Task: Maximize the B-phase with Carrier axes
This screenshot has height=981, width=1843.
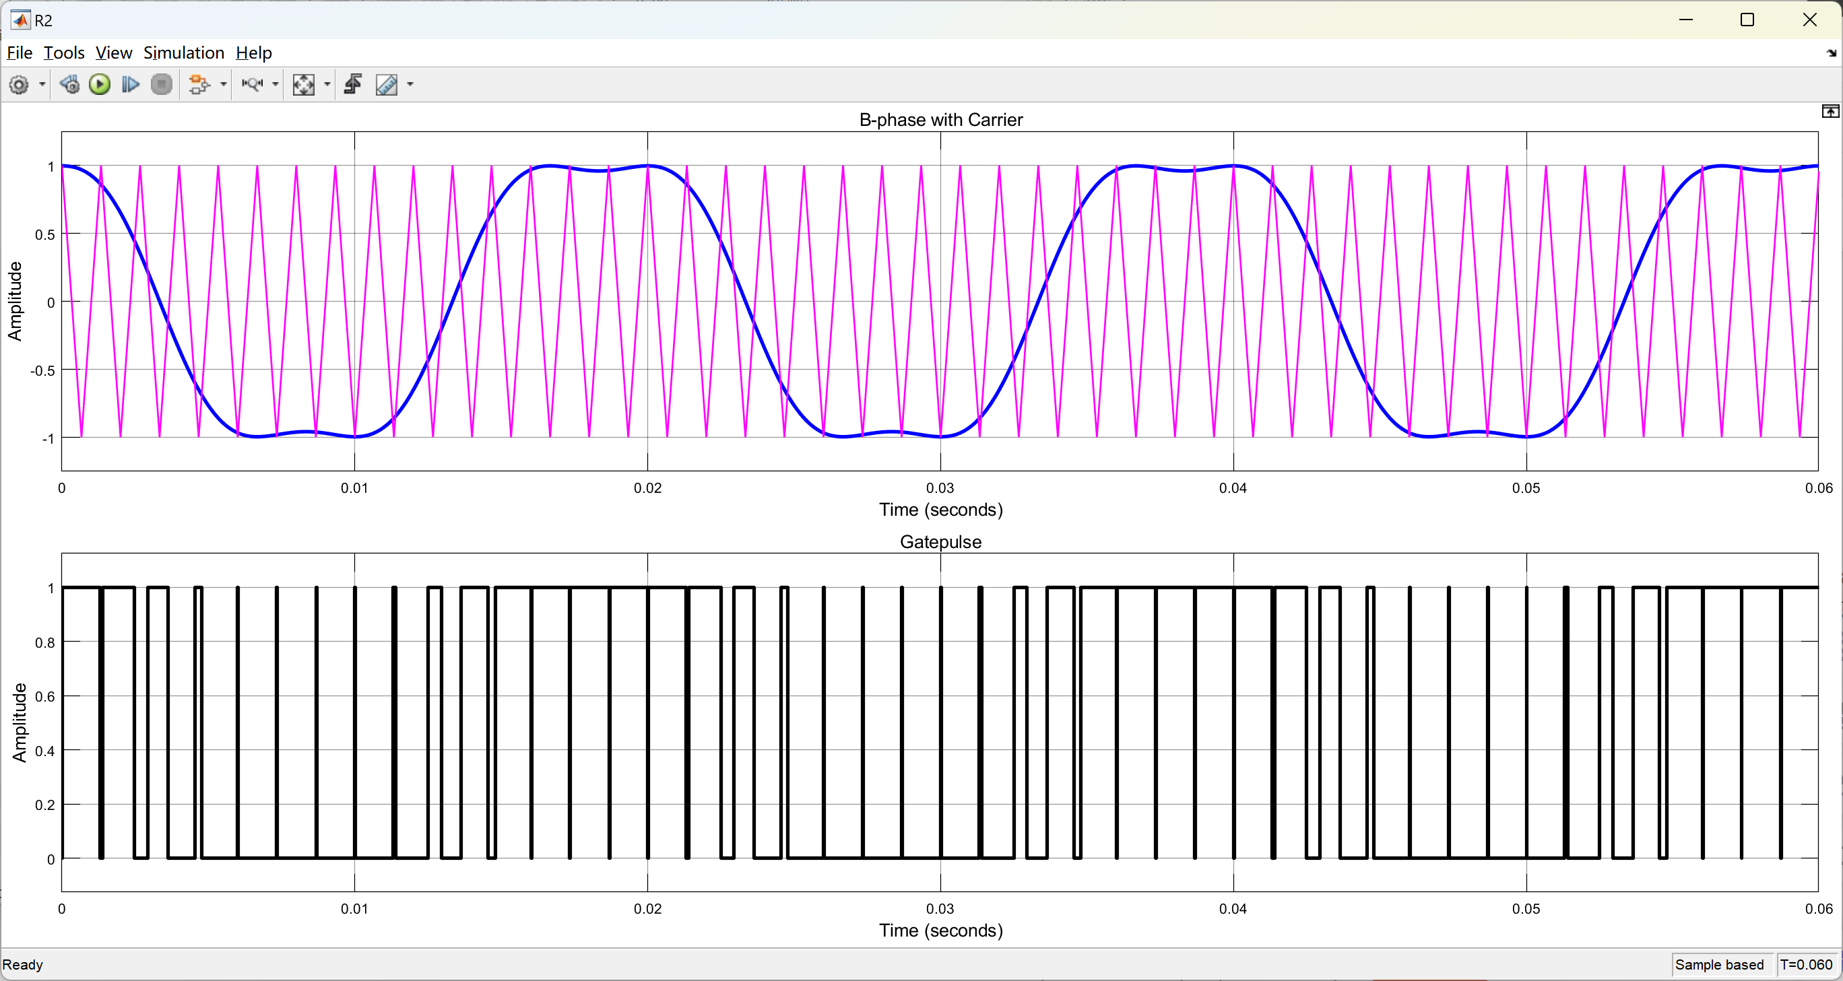Action: pos(1830,112)
